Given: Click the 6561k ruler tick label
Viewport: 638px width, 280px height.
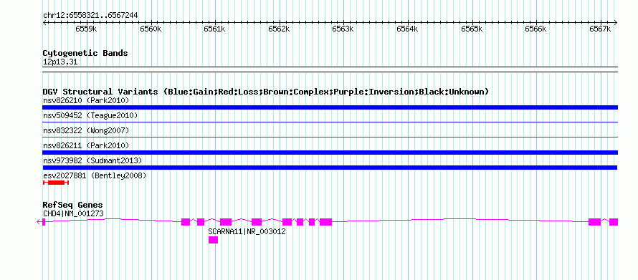Looking at the screenshot, I should (x=215, y=29).
